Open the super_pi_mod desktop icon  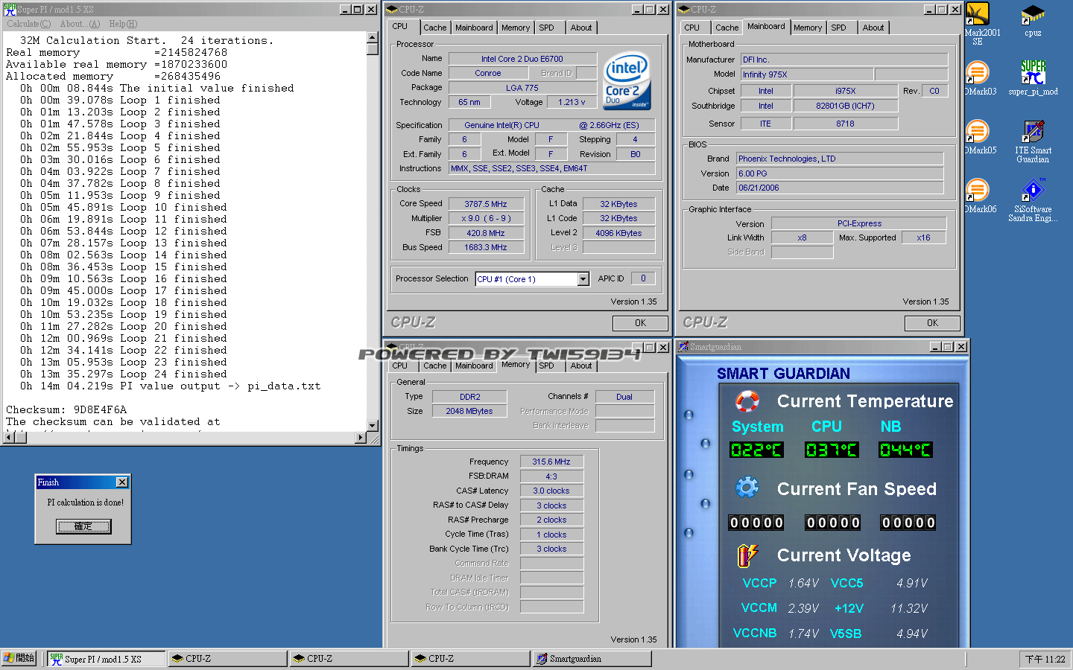point(1033,73)
